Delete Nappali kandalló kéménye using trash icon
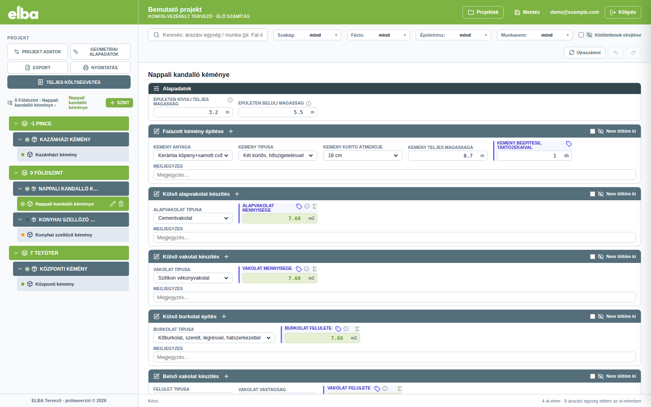The width and height of the screenshot is (651, 407). click(x=121, y=204)
